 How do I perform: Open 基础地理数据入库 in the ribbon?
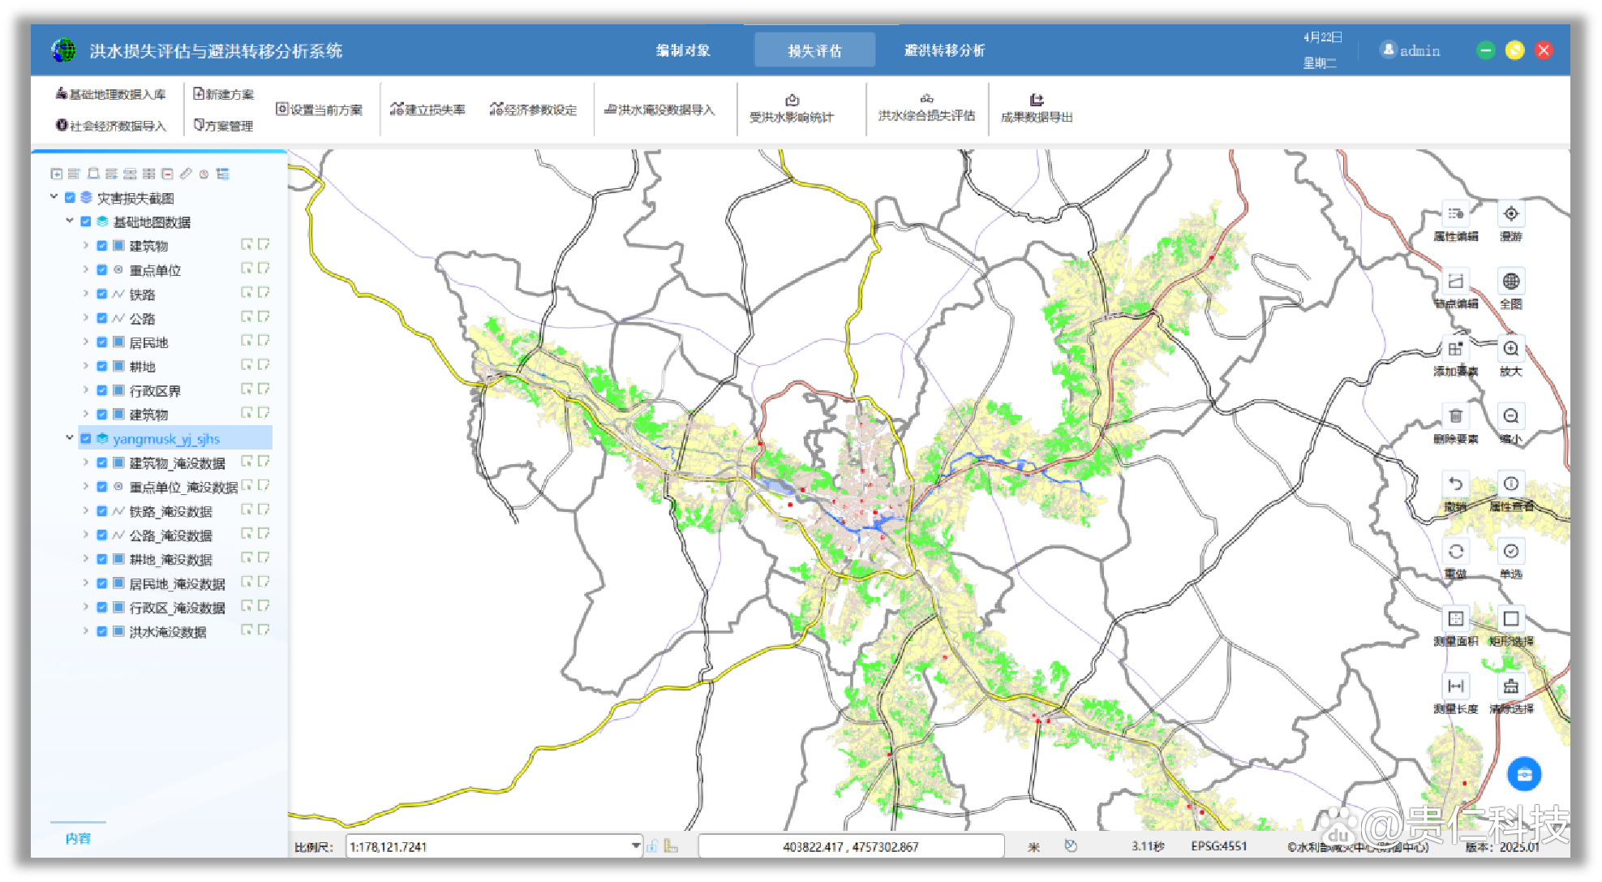tap(110, 94)
